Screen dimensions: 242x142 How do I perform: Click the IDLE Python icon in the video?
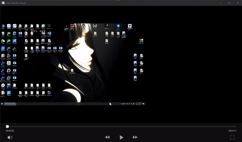(3, 93)
